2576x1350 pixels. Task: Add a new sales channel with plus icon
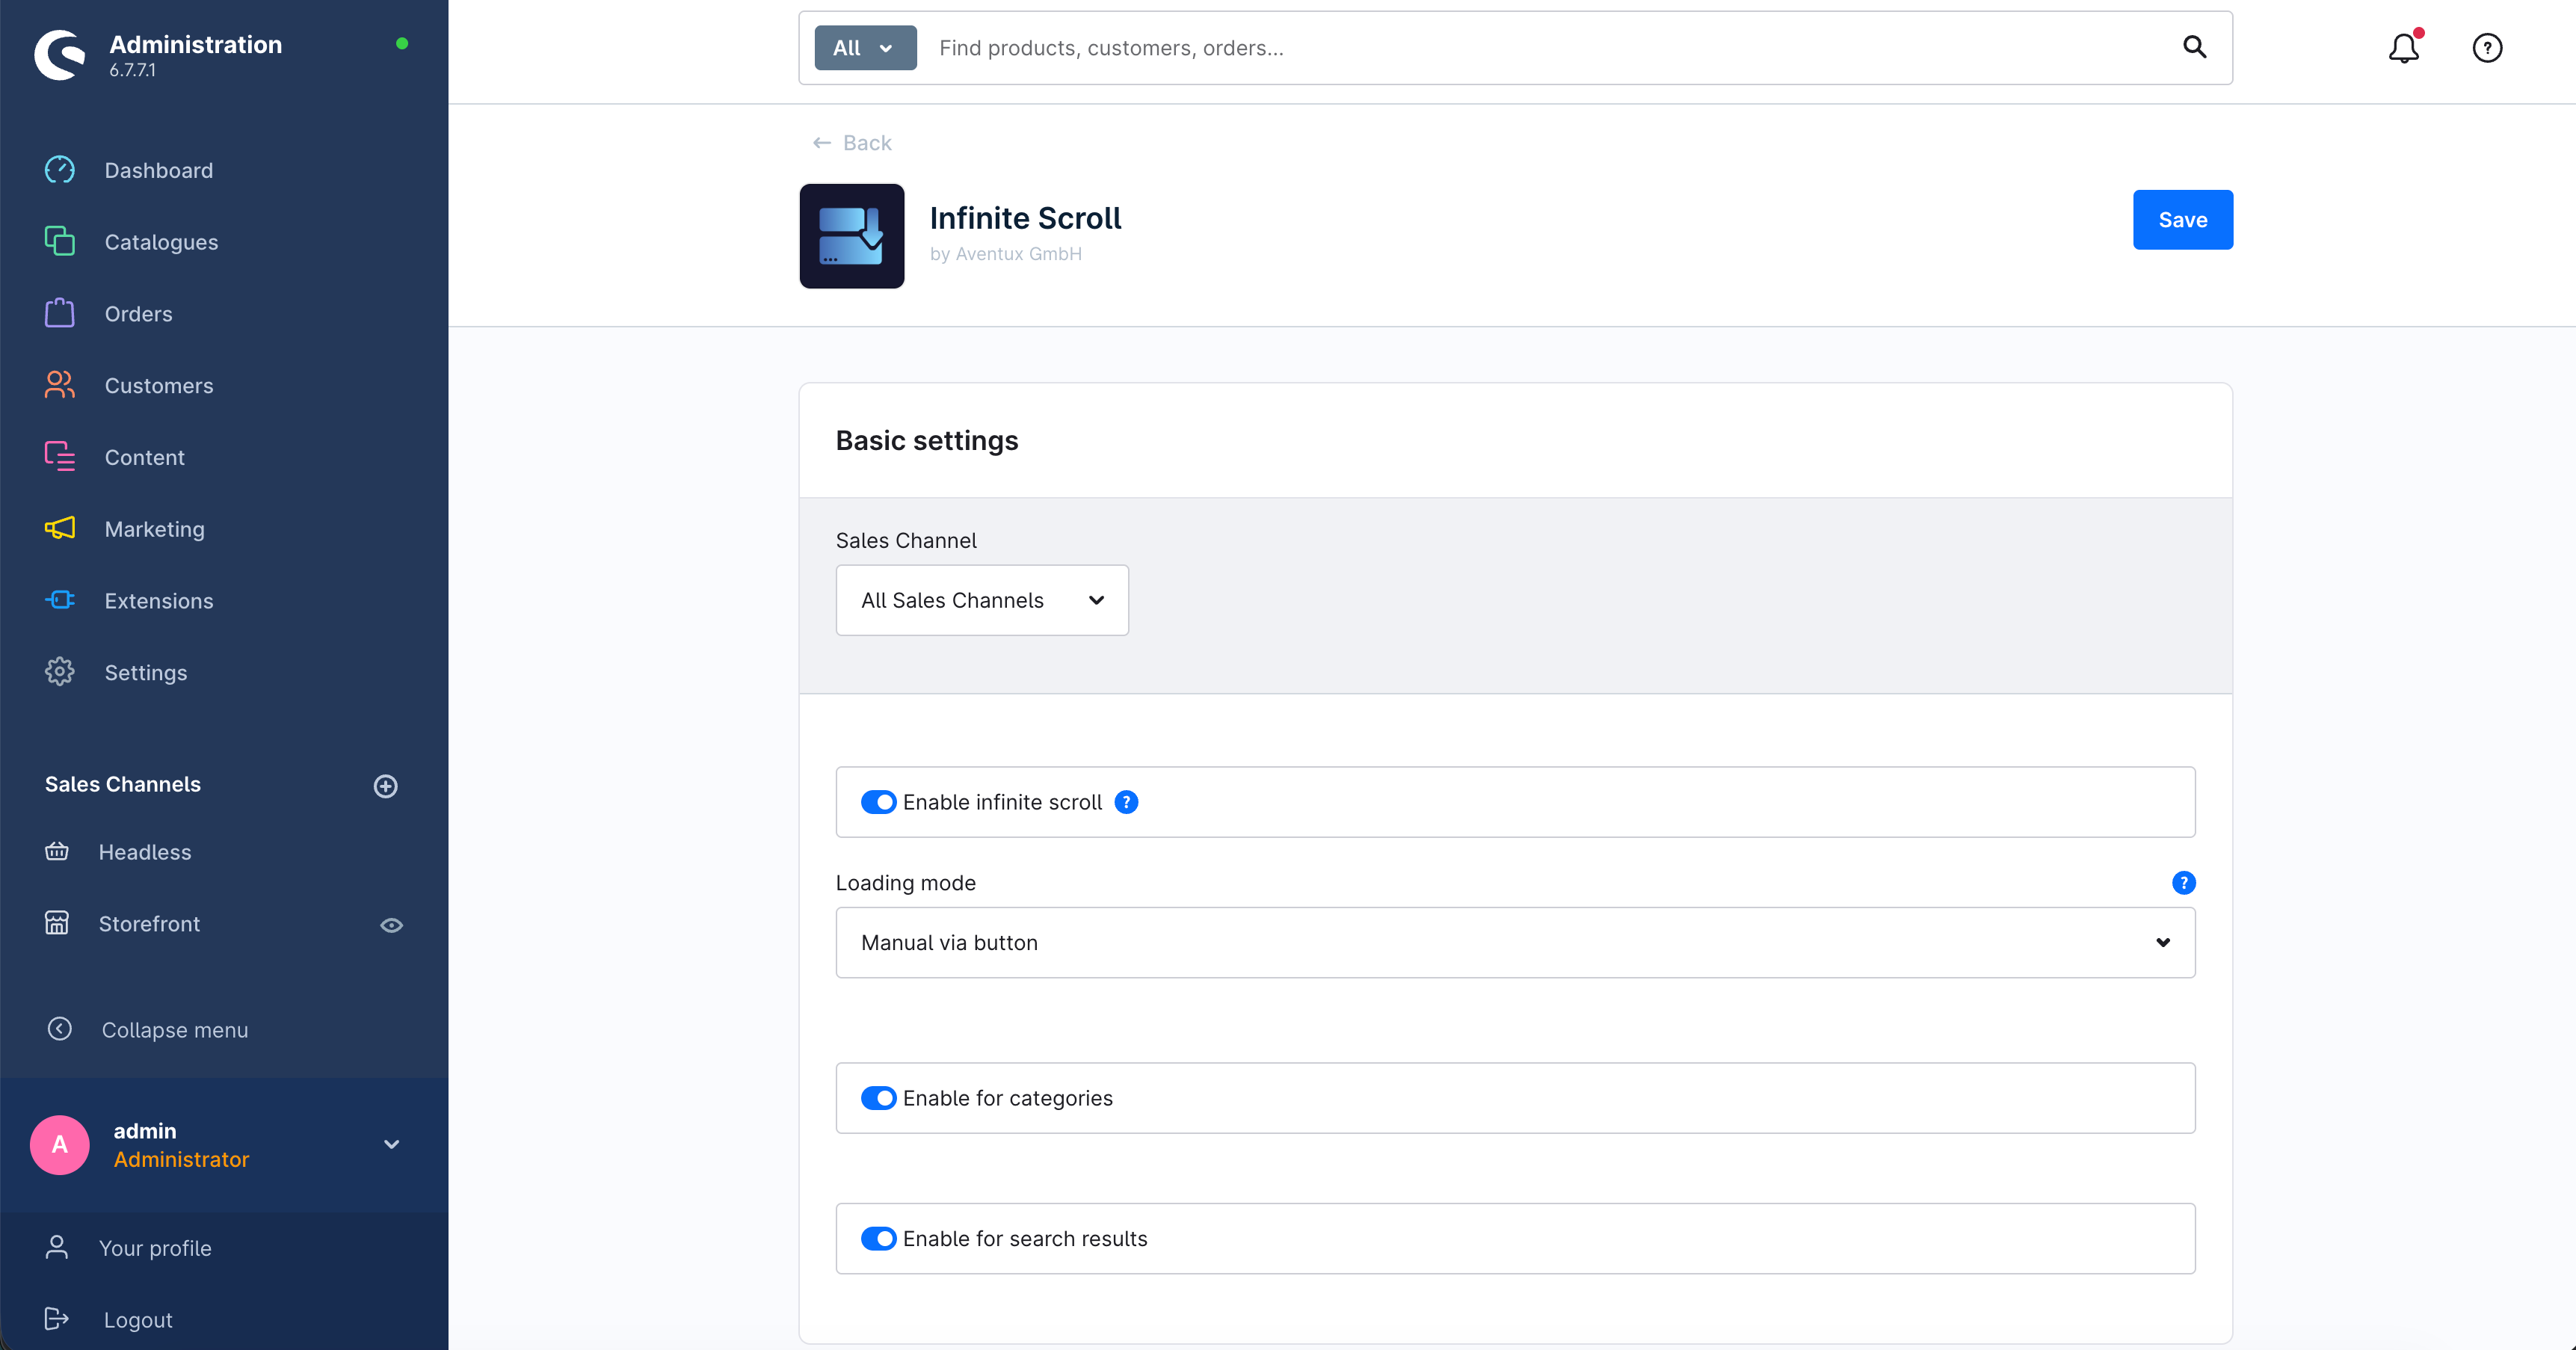point(385,786)
